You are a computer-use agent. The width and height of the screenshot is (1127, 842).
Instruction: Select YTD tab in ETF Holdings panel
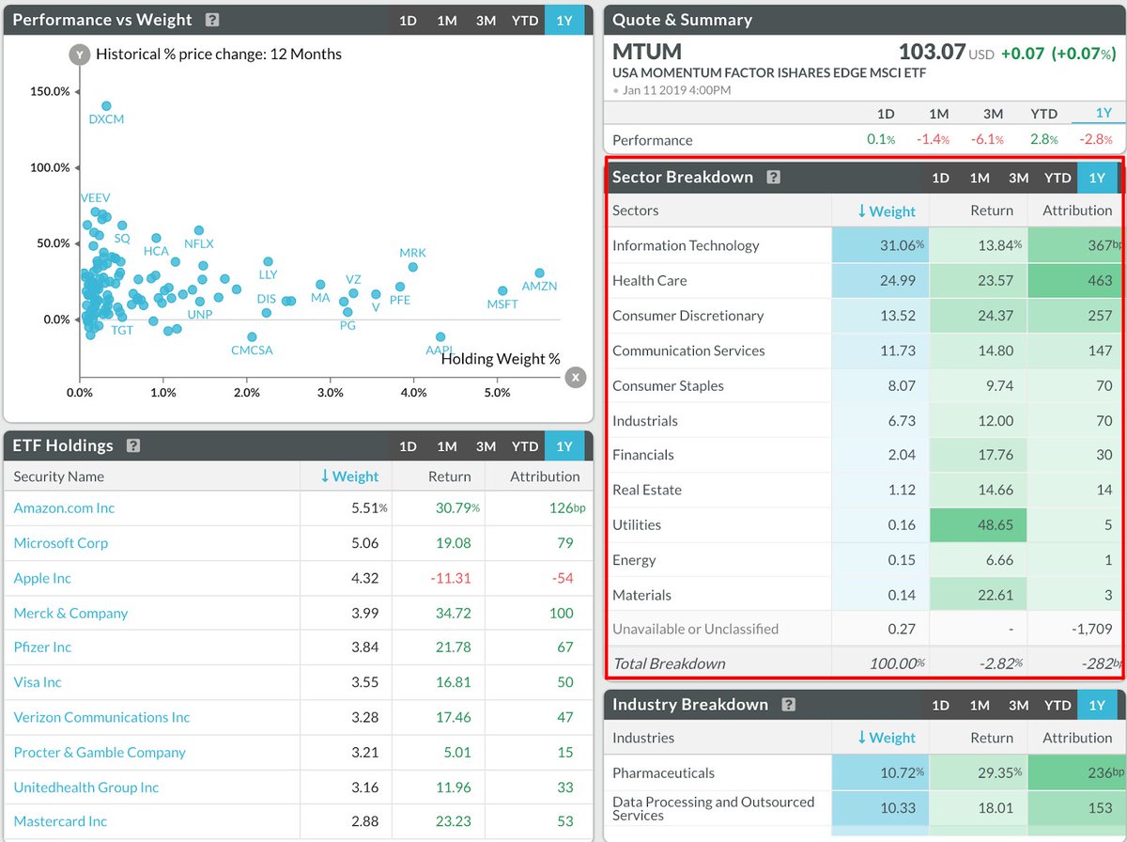525,445
